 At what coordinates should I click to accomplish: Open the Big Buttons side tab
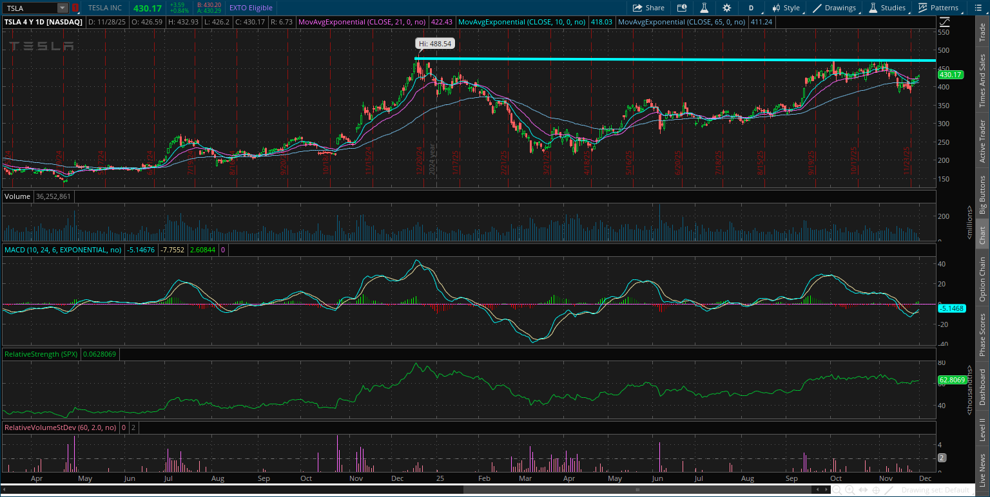coord(982,194)
